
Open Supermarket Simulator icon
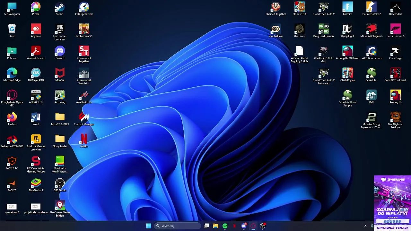84,76
